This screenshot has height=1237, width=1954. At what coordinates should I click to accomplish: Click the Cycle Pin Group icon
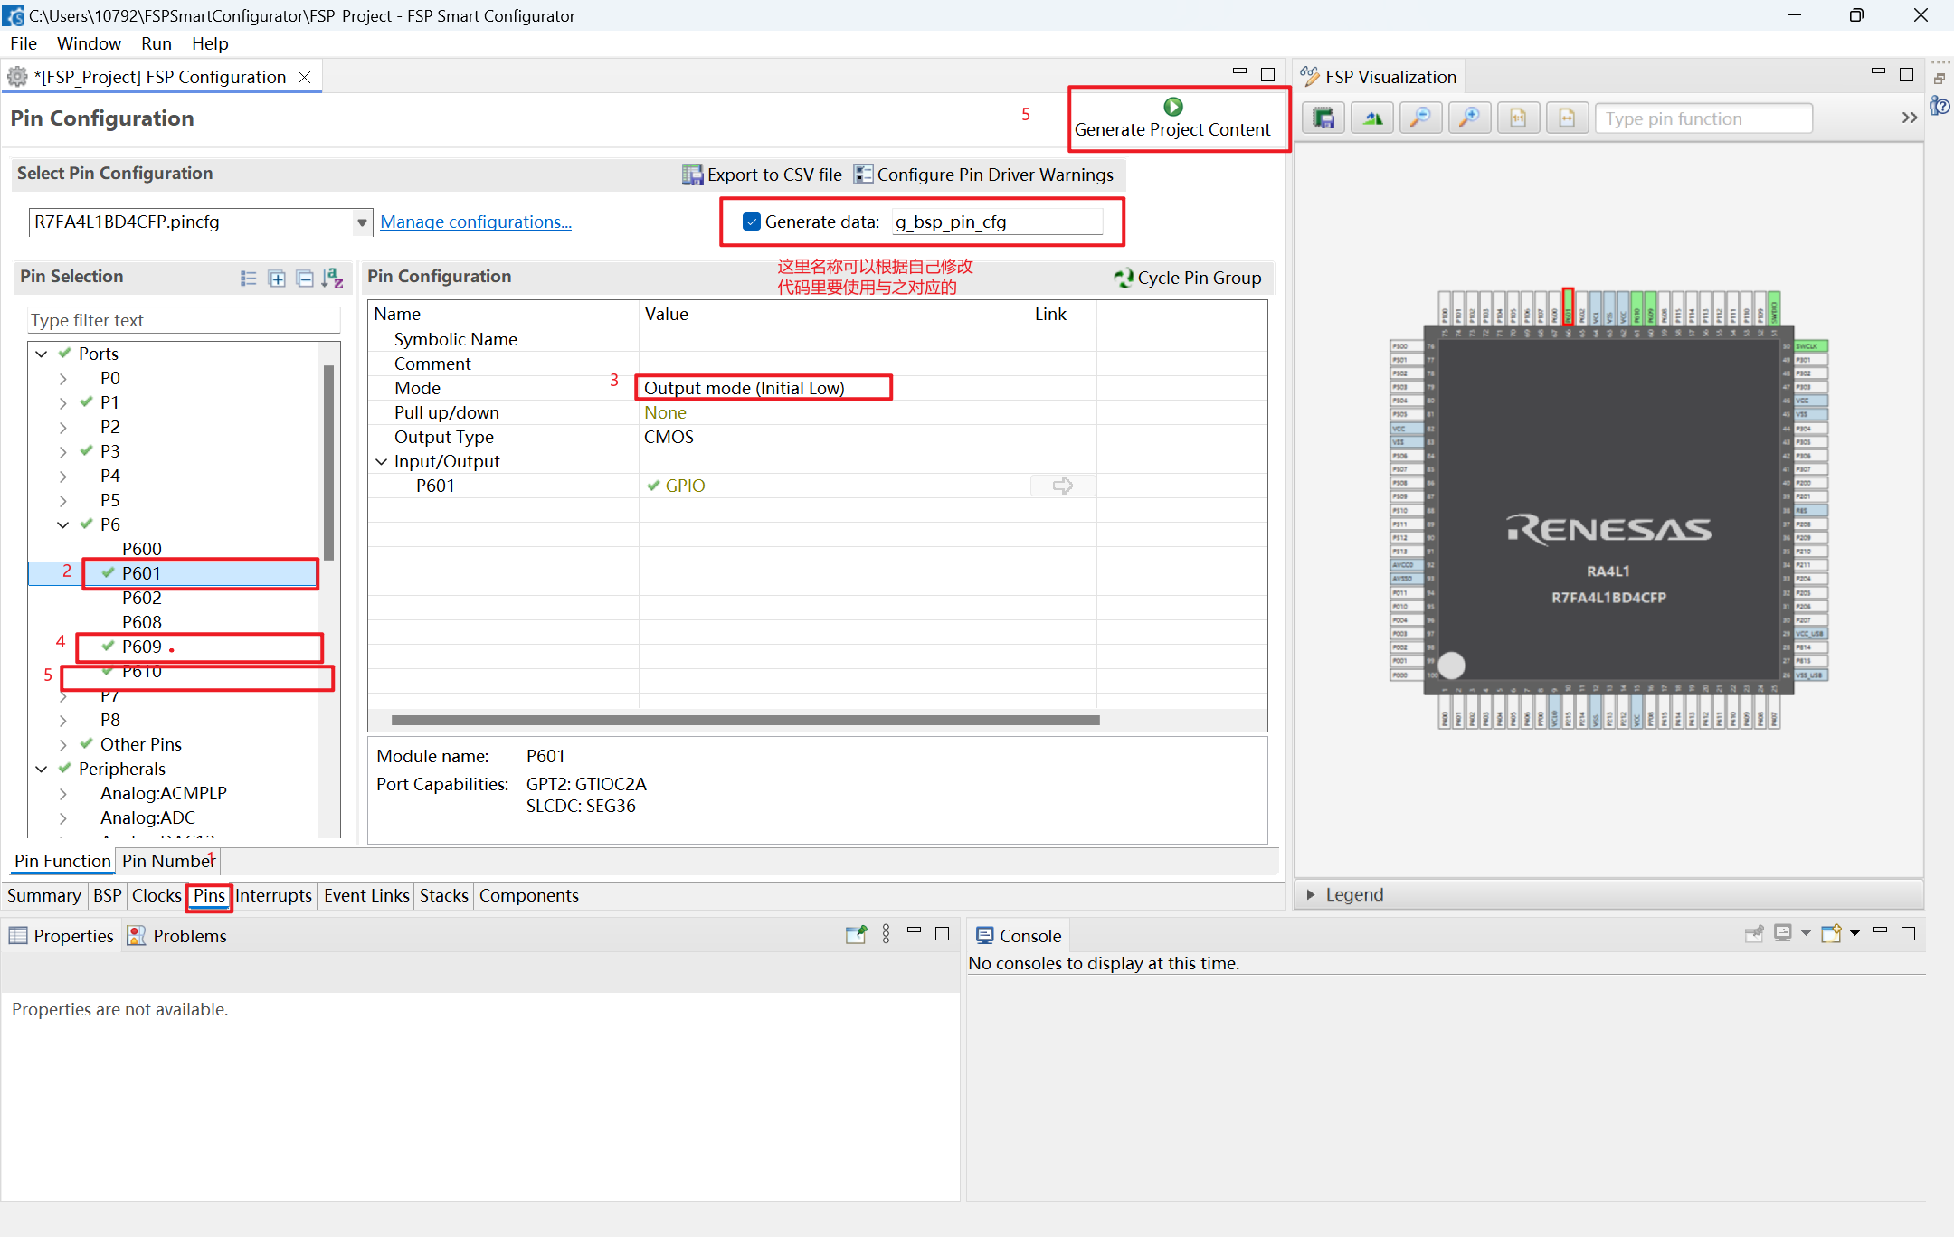pos(1124,279)
